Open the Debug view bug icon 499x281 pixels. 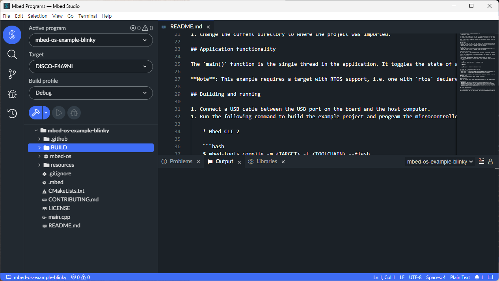pyautogui.click(x=12, y=94)
